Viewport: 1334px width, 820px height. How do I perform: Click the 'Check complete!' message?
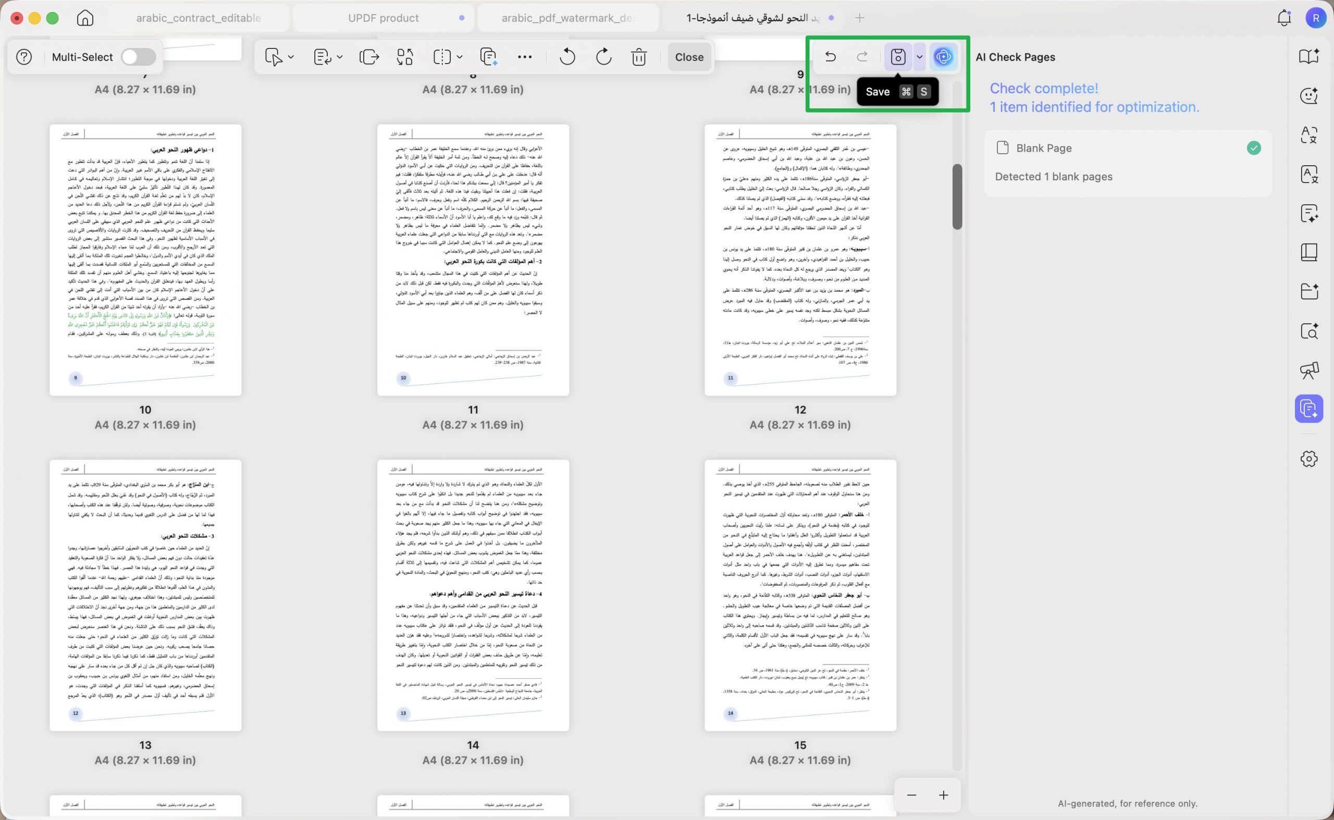click(1044, 89)
